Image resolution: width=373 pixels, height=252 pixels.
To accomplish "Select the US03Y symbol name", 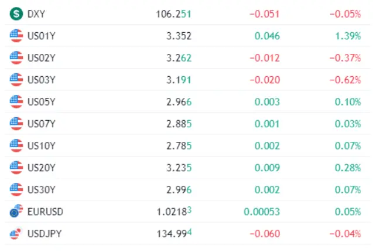I will (42, 80).
